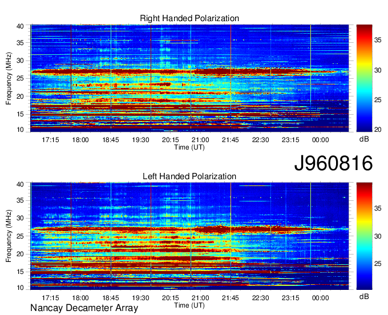Click the Left Handed Polarization spectrogram image
The width and height of the screenshot is (388, 315).
click(x=189, y=236)
